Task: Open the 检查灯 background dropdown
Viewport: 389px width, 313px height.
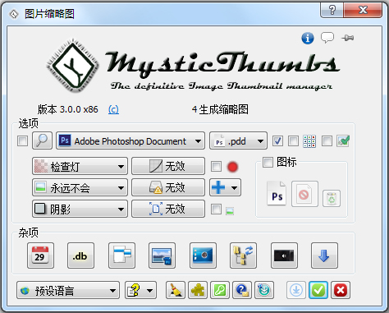Action: tap(80, 166)
